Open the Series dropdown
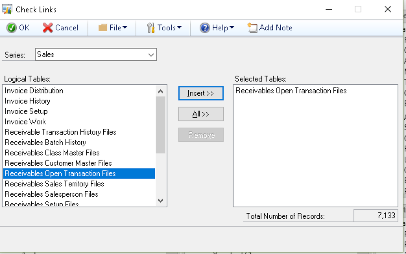 tap(150, 54)
